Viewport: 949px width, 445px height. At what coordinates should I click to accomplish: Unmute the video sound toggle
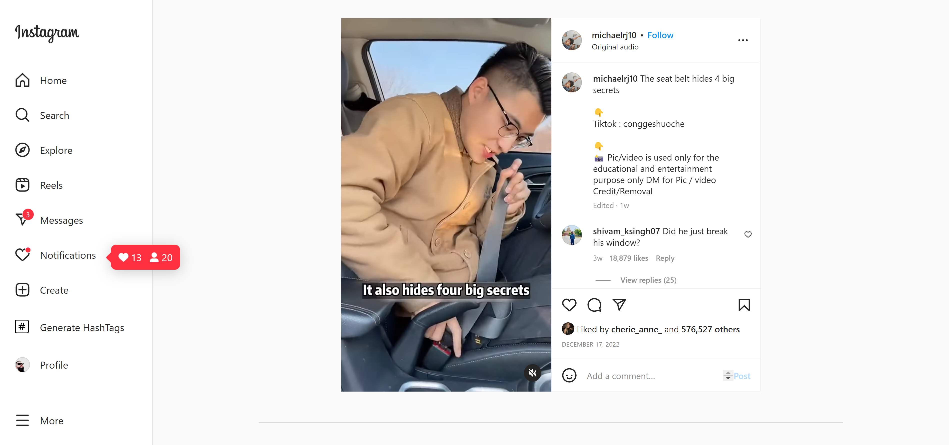pos(532,373)
